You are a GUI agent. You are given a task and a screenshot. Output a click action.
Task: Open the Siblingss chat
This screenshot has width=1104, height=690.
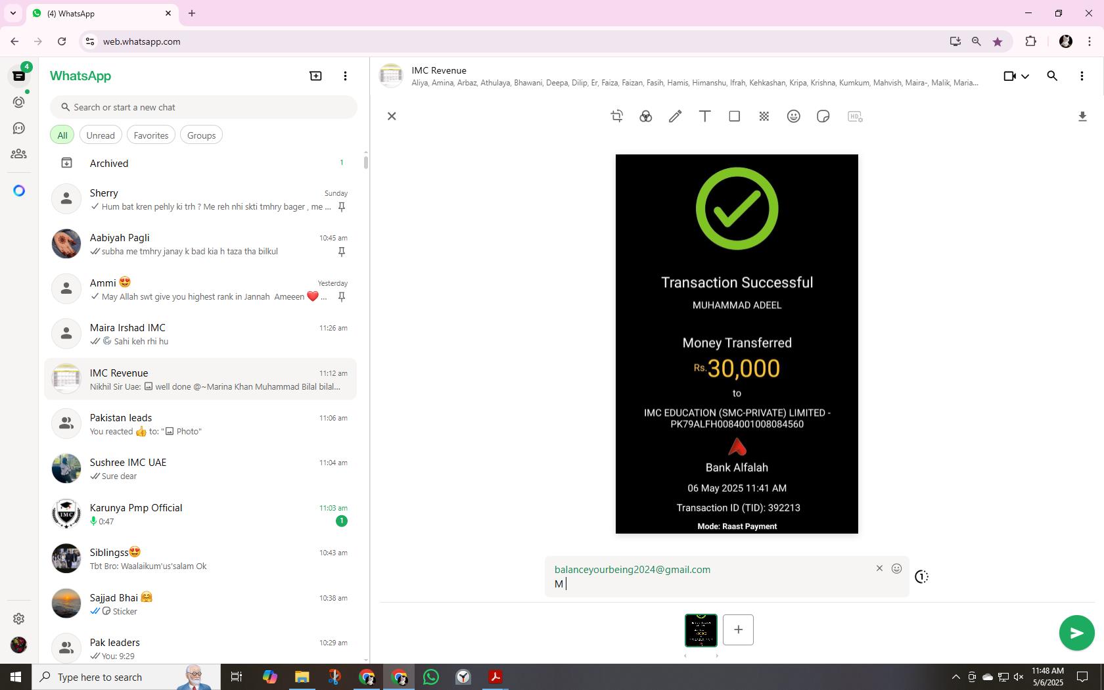[x=200, y=559]
